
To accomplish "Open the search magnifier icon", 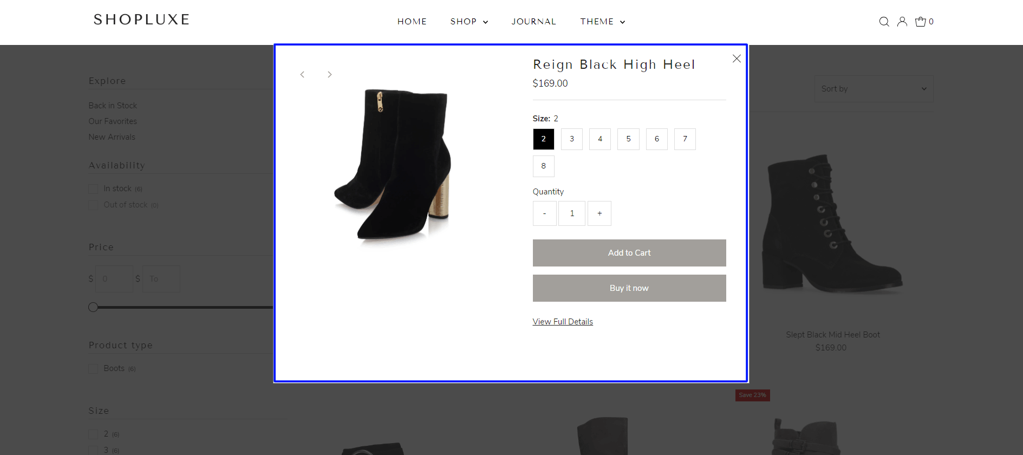I will coord(884,22).
